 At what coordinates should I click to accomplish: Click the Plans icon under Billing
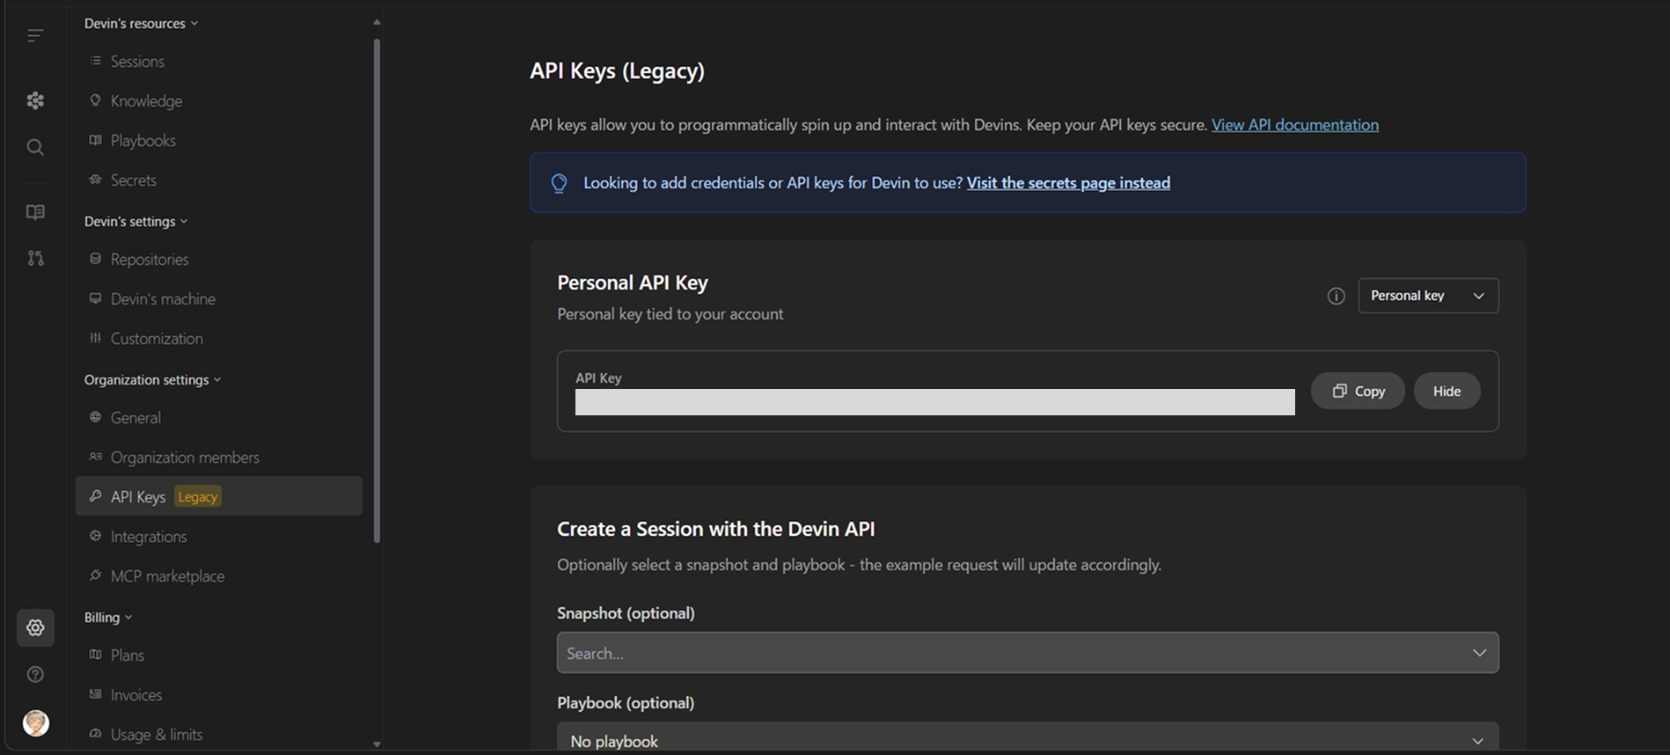pyautogui.click(x=95, y=655)
